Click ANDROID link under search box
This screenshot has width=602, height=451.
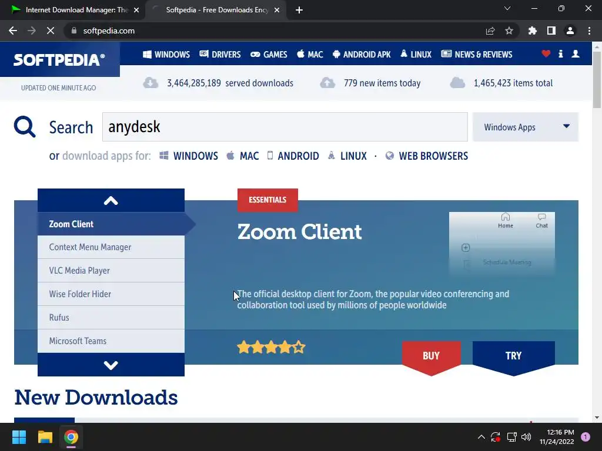[293, 156]
